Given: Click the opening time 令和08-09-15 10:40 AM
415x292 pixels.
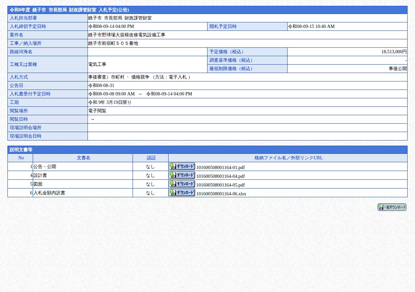Looking at the screenshot, I should 311,27.
